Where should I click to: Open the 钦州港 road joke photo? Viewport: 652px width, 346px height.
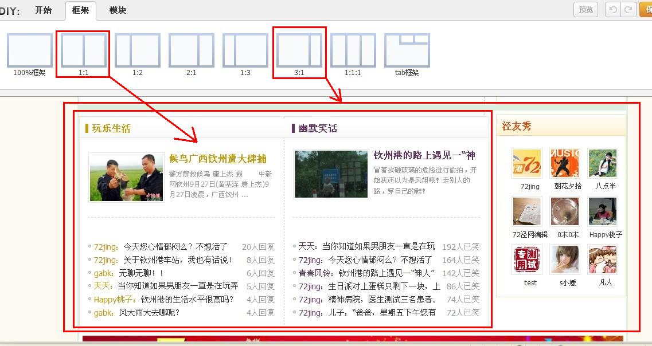[x=331, y=174]
